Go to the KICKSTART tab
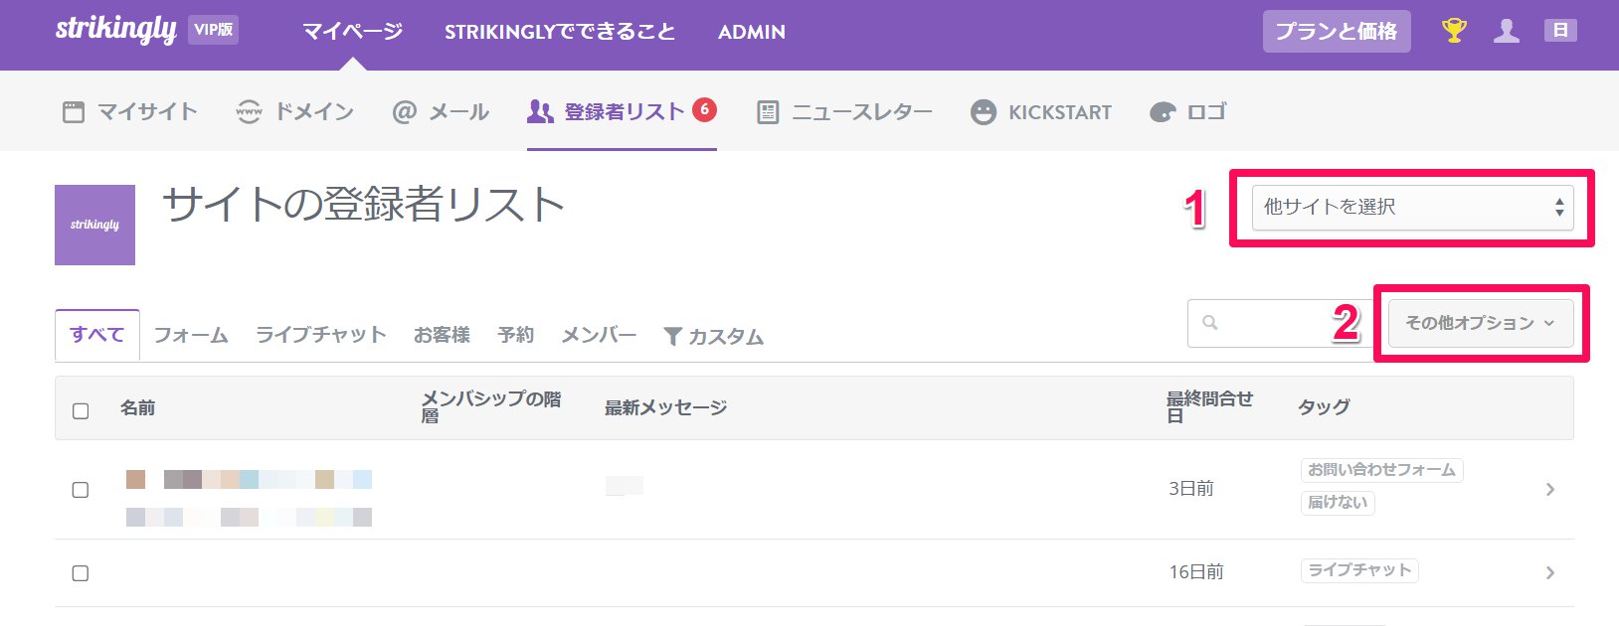This screenshot has height=626, width=1619. (x=1041, y=112)
